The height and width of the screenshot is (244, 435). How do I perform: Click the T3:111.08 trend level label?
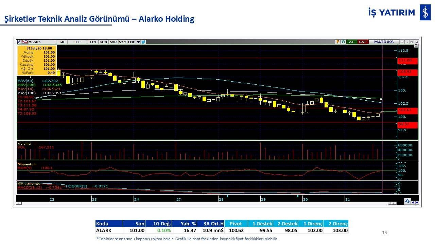[27, 105]
